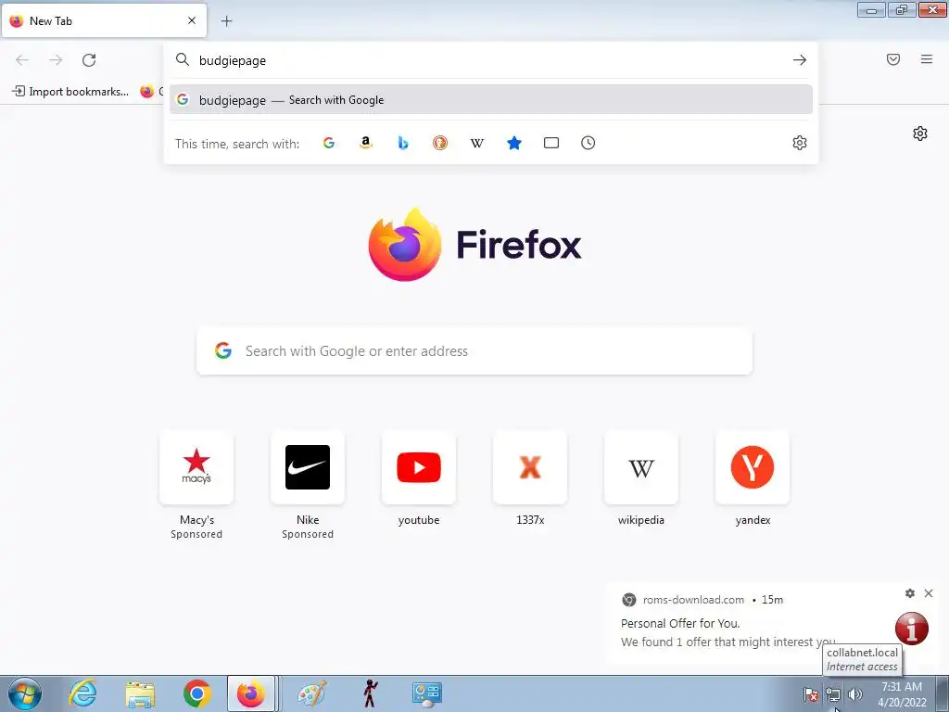Image resolution: width=949 pixels, height=712 pixels.
Task: Reload the current page
Action: [89, 60]
